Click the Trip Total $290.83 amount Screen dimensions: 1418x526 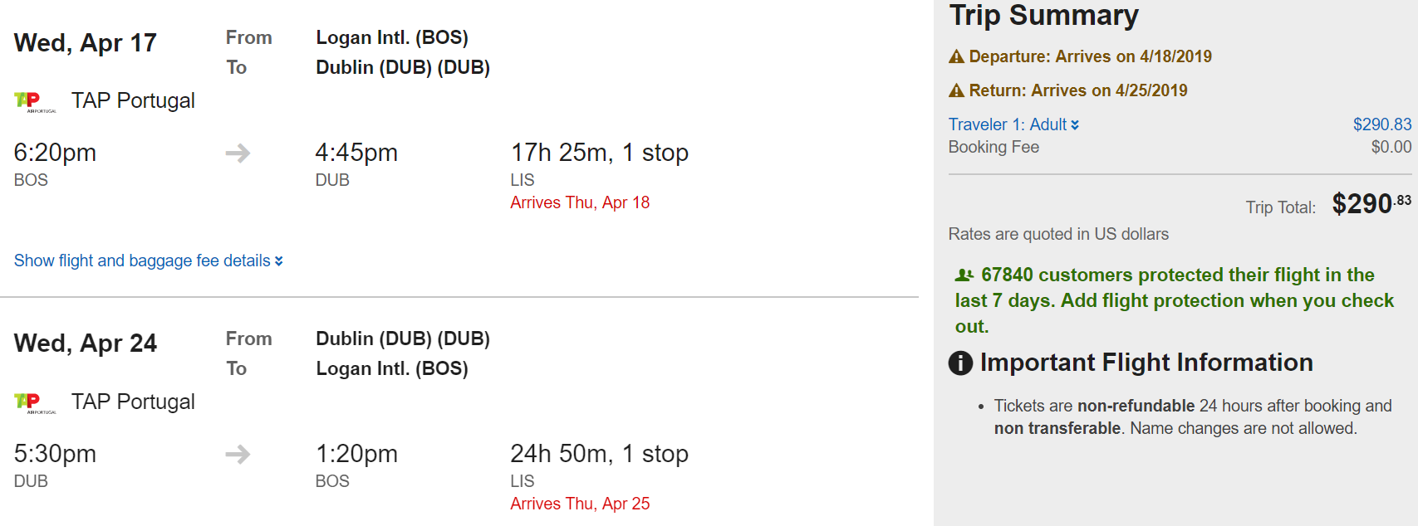pos(1371,204)
